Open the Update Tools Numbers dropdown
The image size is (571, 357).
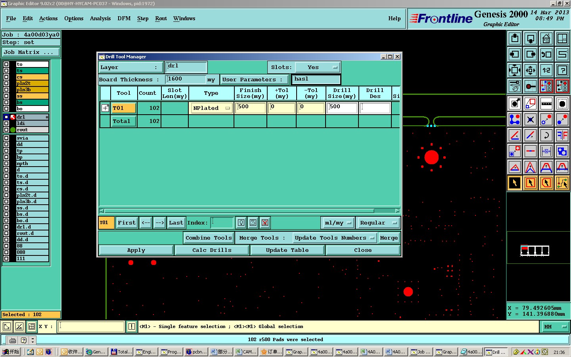334,238
